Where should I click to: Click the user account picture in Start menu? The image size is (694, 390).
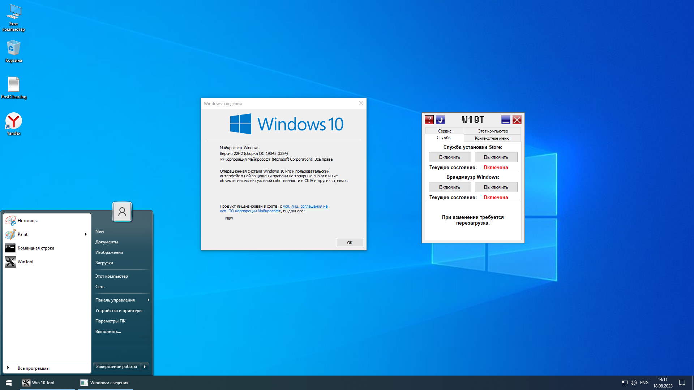coord(122,212)
